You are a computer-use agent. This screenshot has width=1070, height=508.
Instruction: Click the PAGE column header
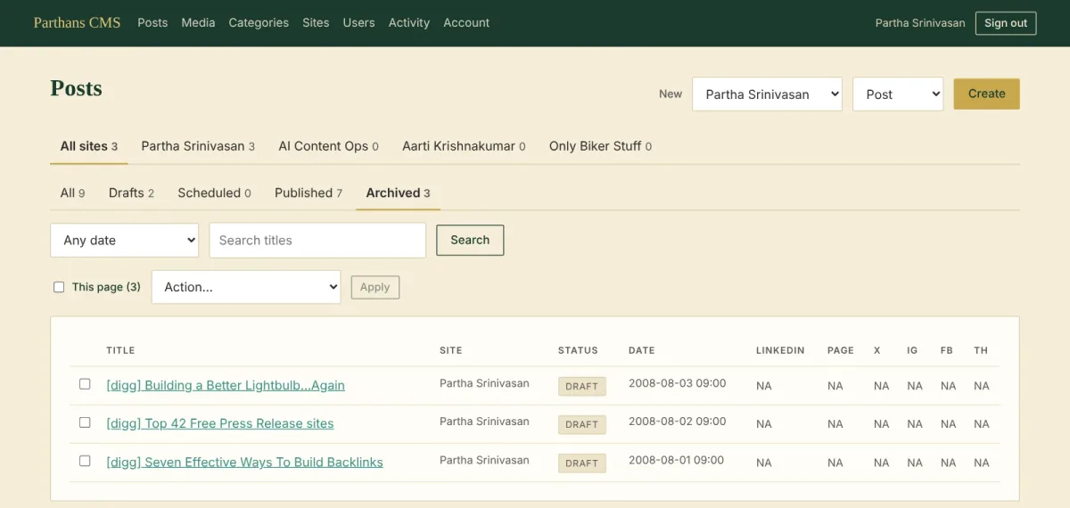tap(841, 350)
